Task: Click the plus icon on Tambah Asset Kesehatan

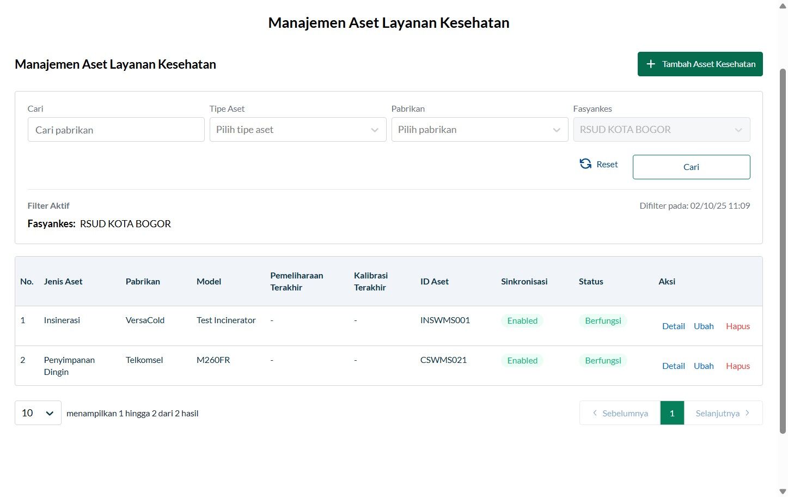Action: (650, 64)
